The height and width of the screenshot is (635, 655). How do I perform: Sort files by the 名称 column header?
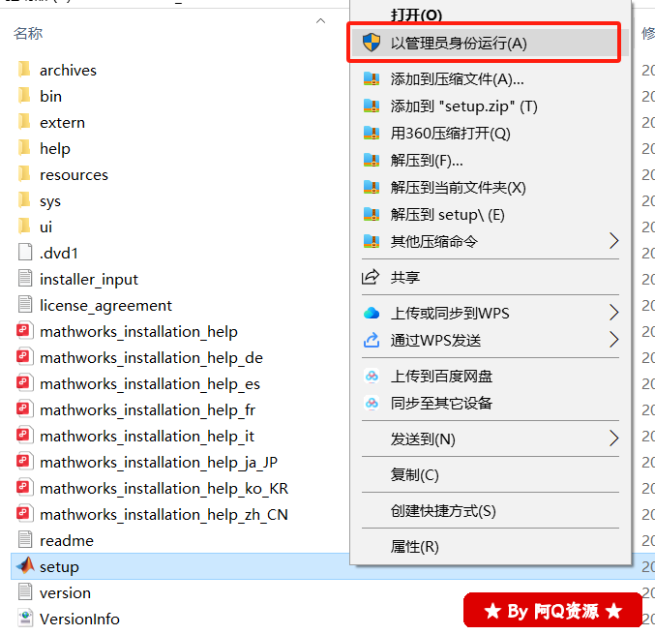(28, 34)
